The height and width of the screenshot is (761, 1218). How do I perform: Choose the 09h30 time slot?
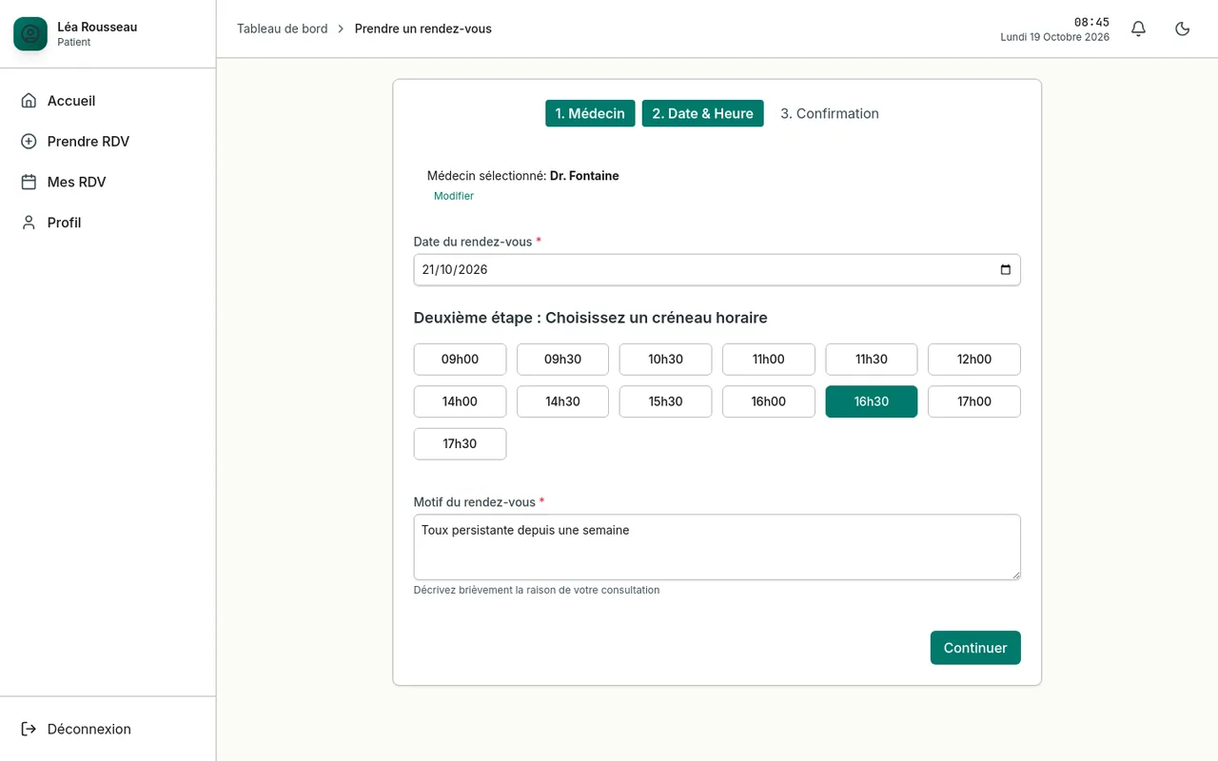(x=562, y=360)
